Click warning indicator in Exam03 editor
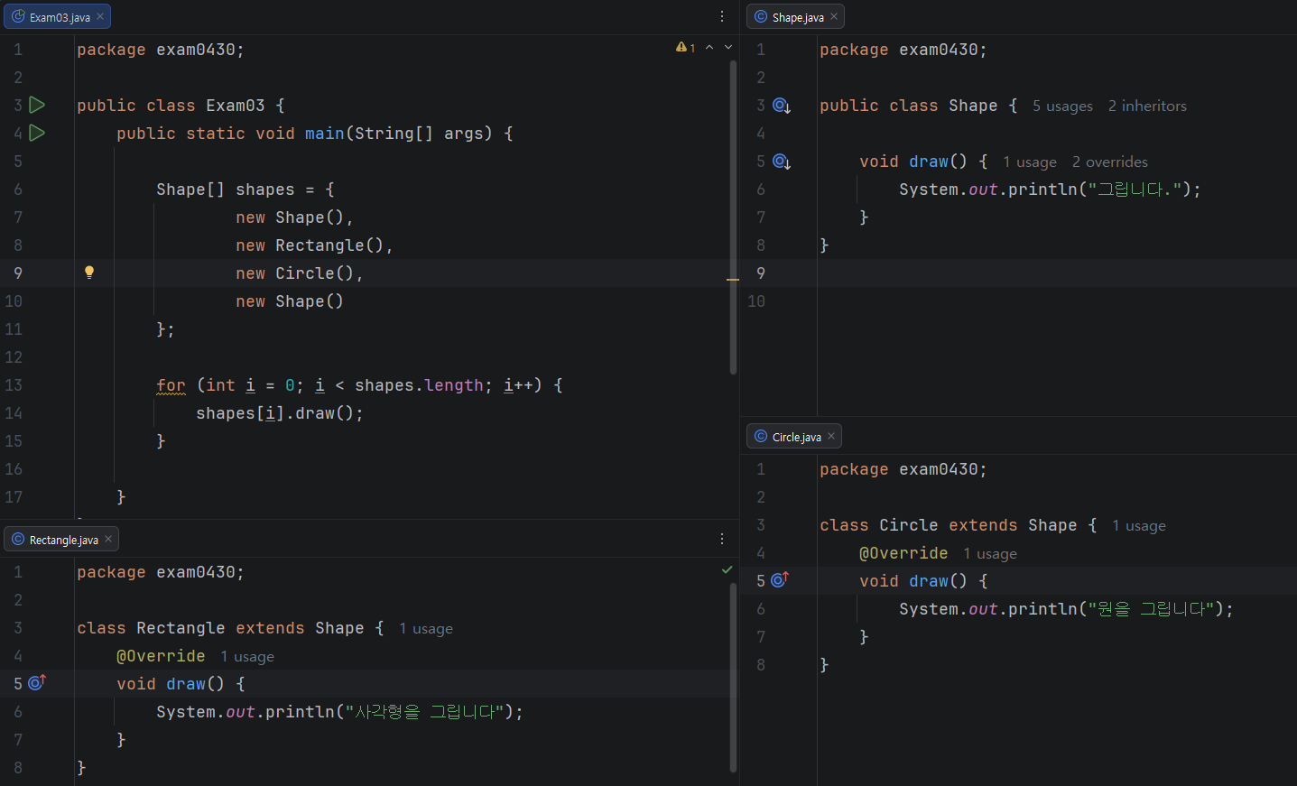 686,47
